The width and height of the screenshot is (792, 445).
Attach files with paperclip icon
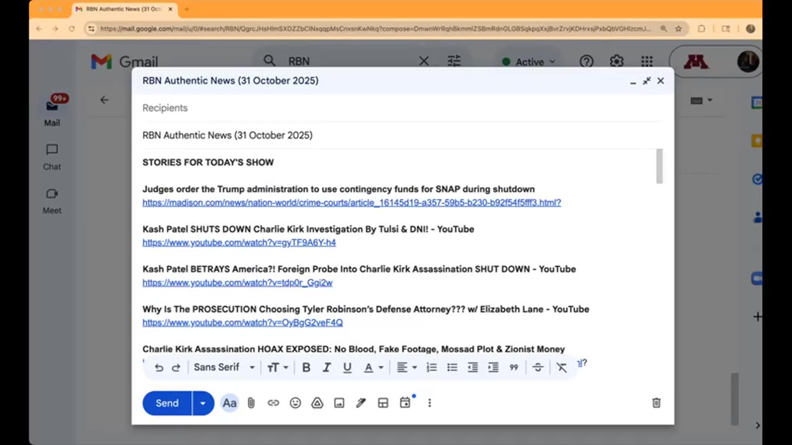tap(251, 403)
